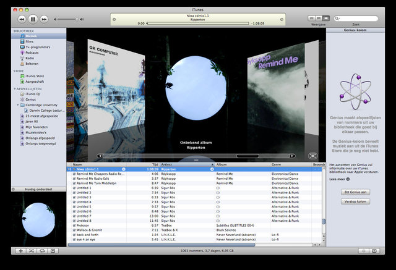Sort by the Album column header
The width and height of the screenshot is (396, 270).
pos(243,164)
